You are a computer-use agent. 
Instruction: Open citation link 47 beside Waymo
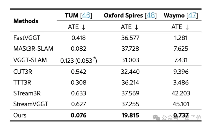pos(192,16)
